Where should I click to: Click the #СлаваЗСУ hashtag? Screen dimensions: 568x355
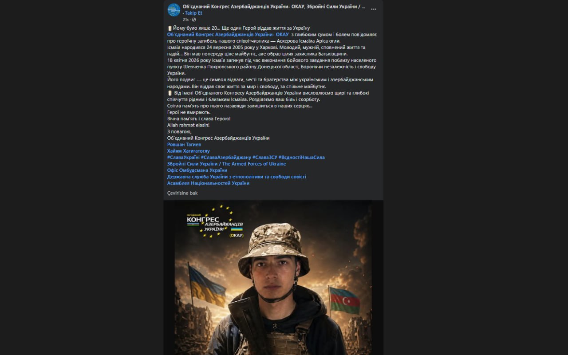(265, 158)
